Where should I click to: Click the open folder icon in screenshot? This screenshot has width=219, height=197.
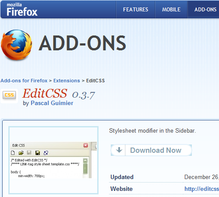point(21,153)
